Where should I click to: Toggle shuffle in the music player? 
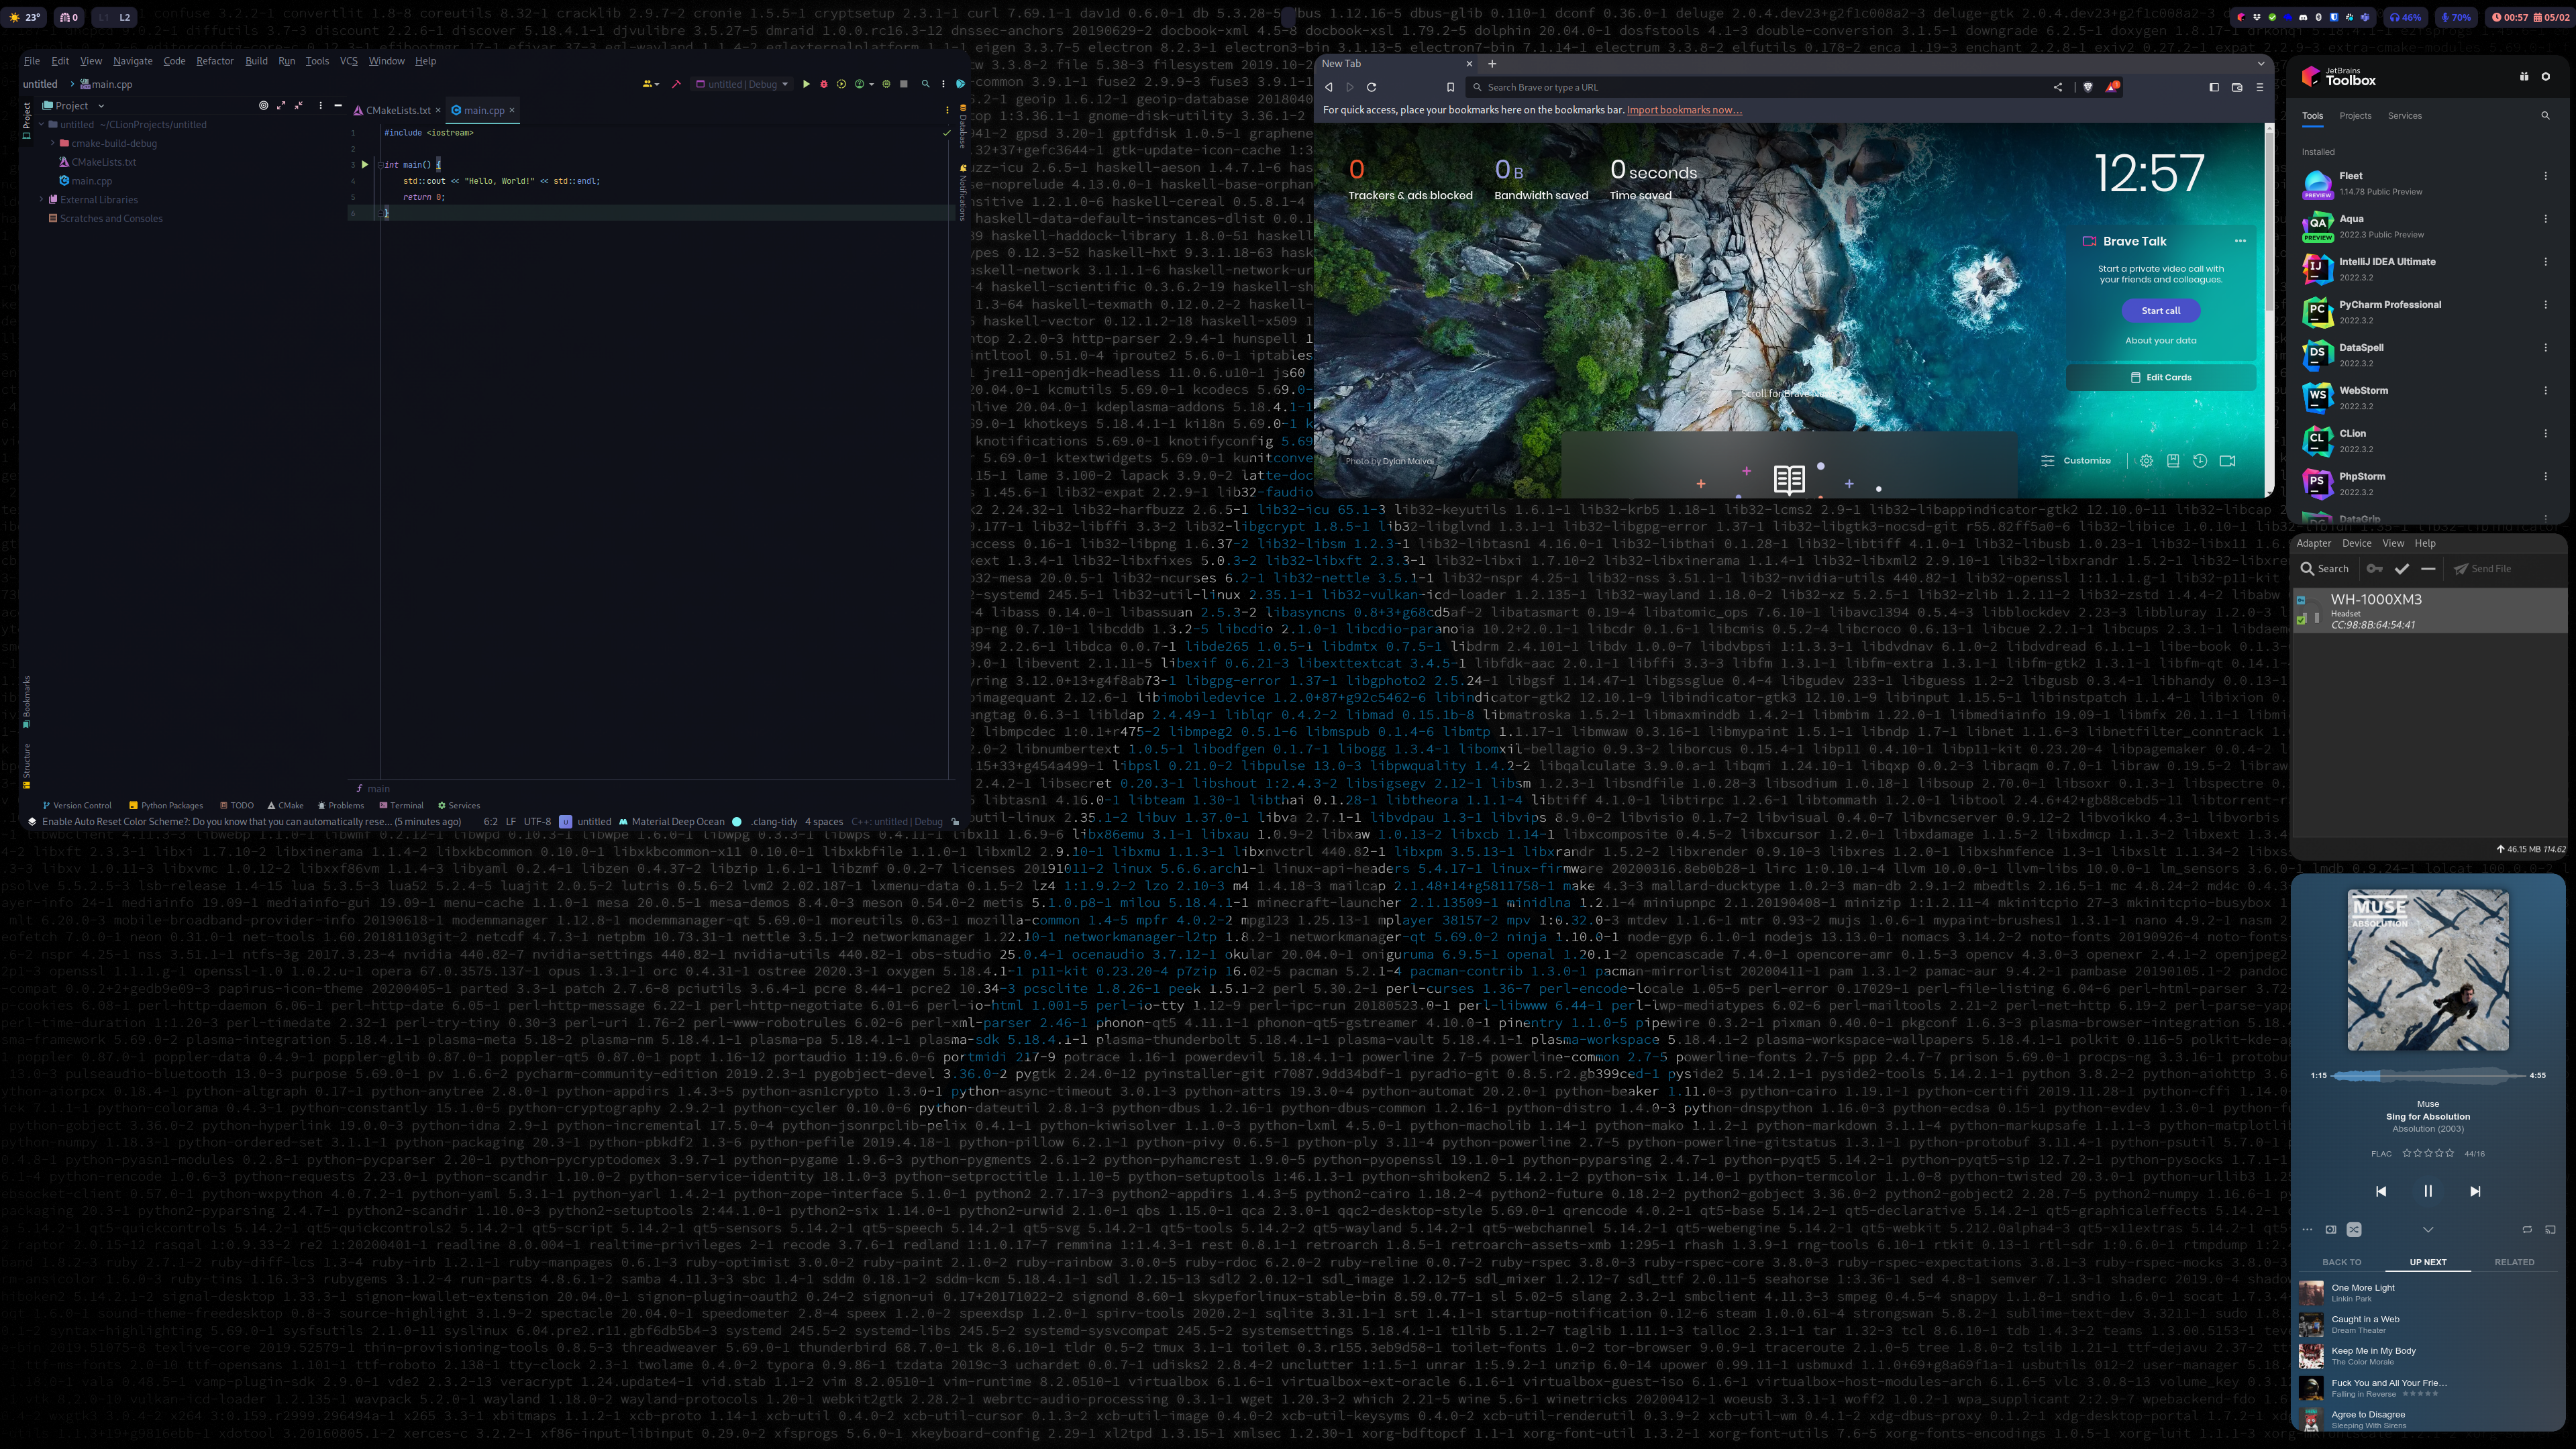pyautogui.click(x=2354, y=1229)
